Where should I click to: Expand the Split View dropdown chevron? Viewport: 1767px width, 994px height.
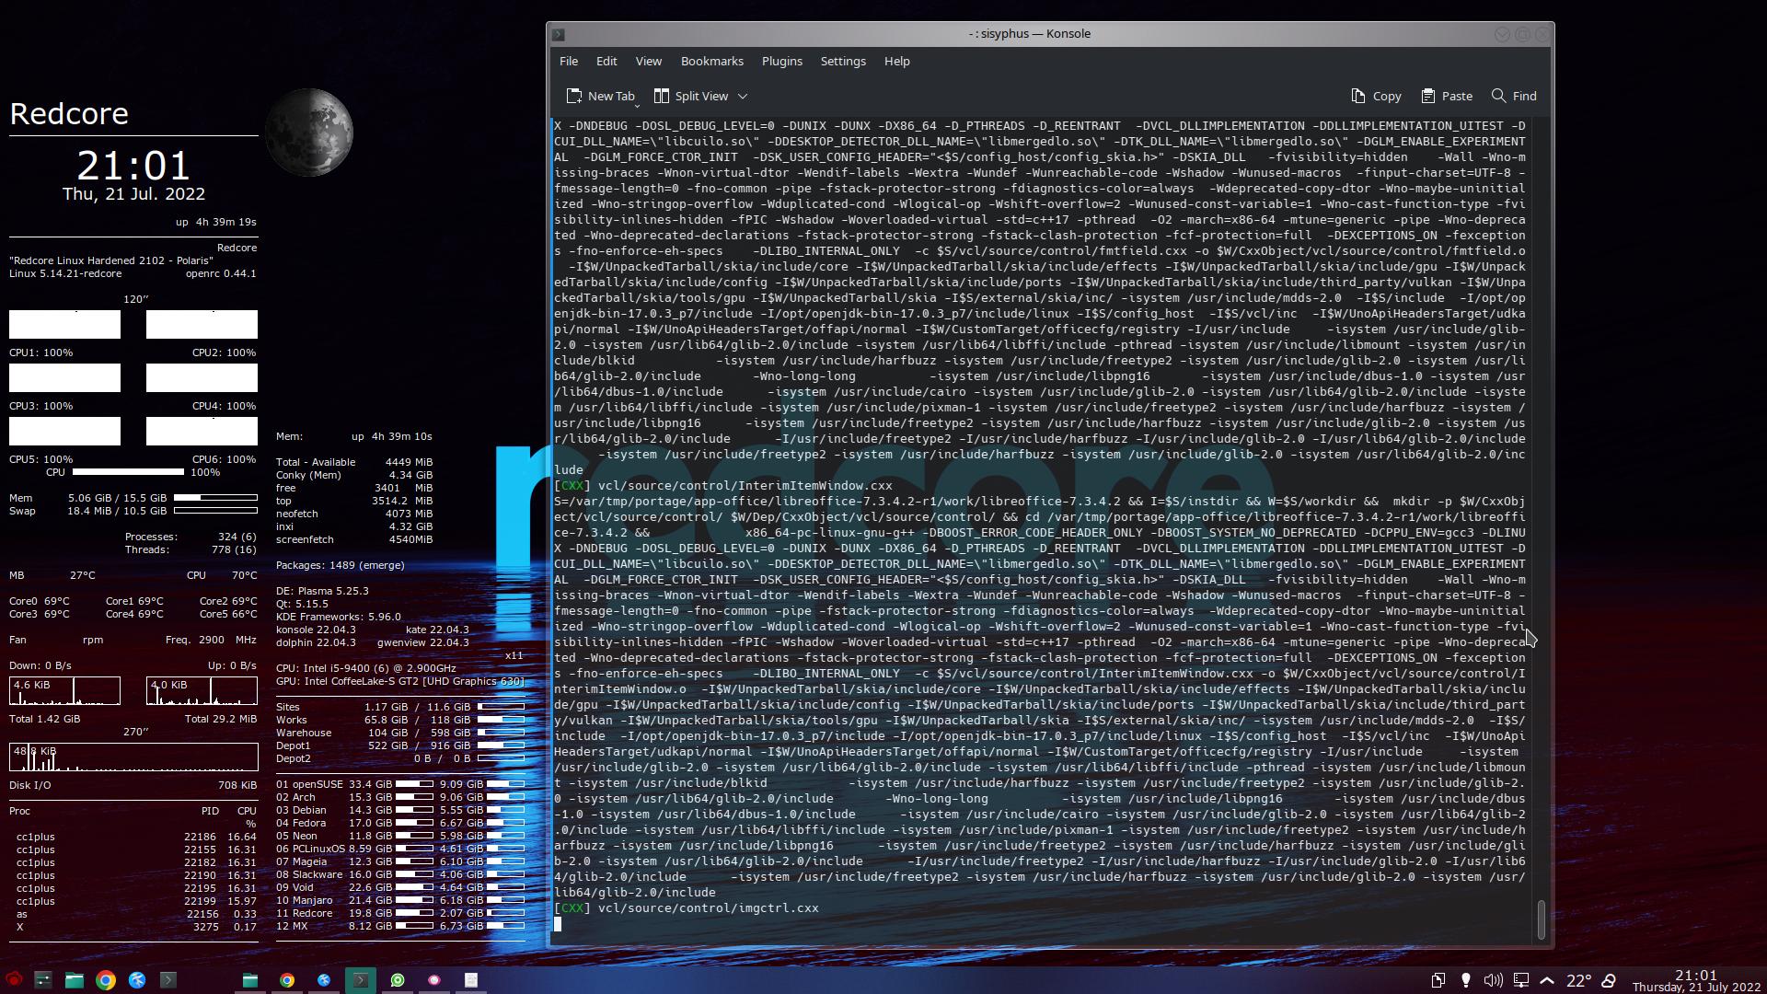(743, 96)
